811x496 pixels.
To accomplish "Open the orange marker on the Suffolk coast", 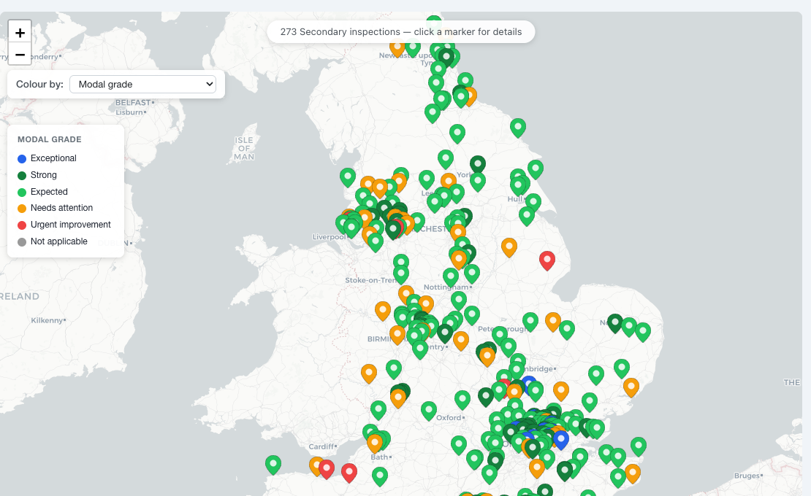I will point(631,387).
